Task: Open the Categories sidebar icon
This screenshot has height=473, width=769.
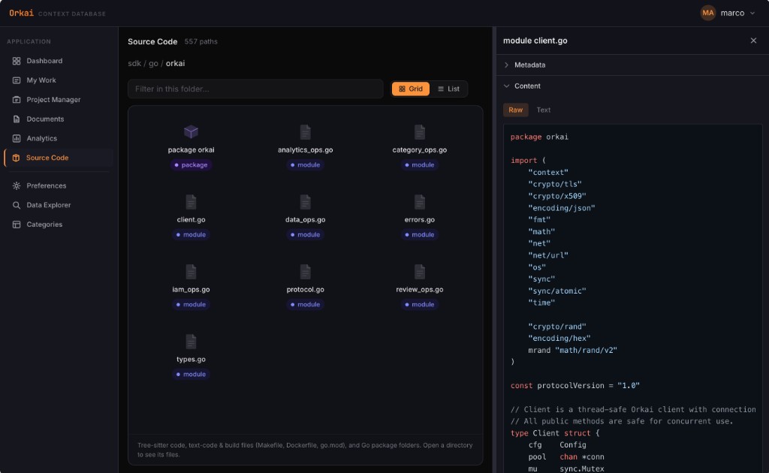Action: [17, 224]
